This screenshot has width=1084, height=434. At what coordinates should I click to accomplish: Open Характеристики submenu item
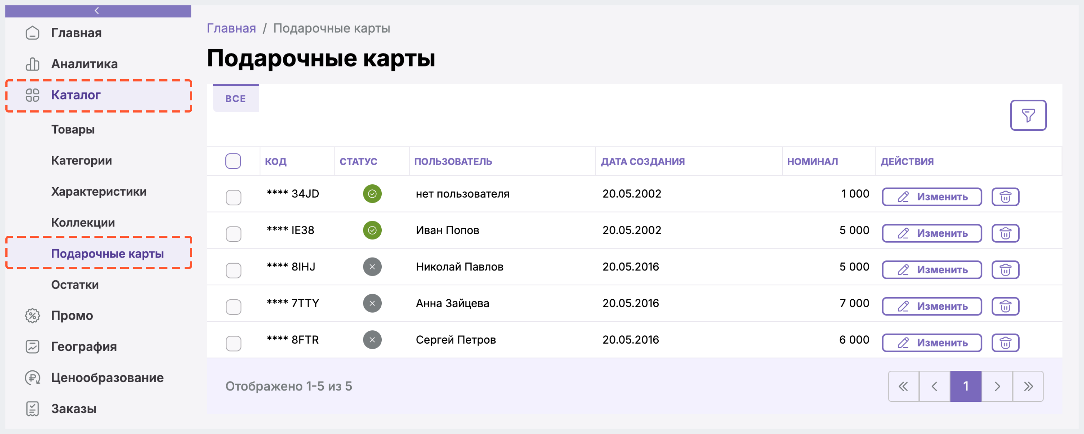coord(99,191)
